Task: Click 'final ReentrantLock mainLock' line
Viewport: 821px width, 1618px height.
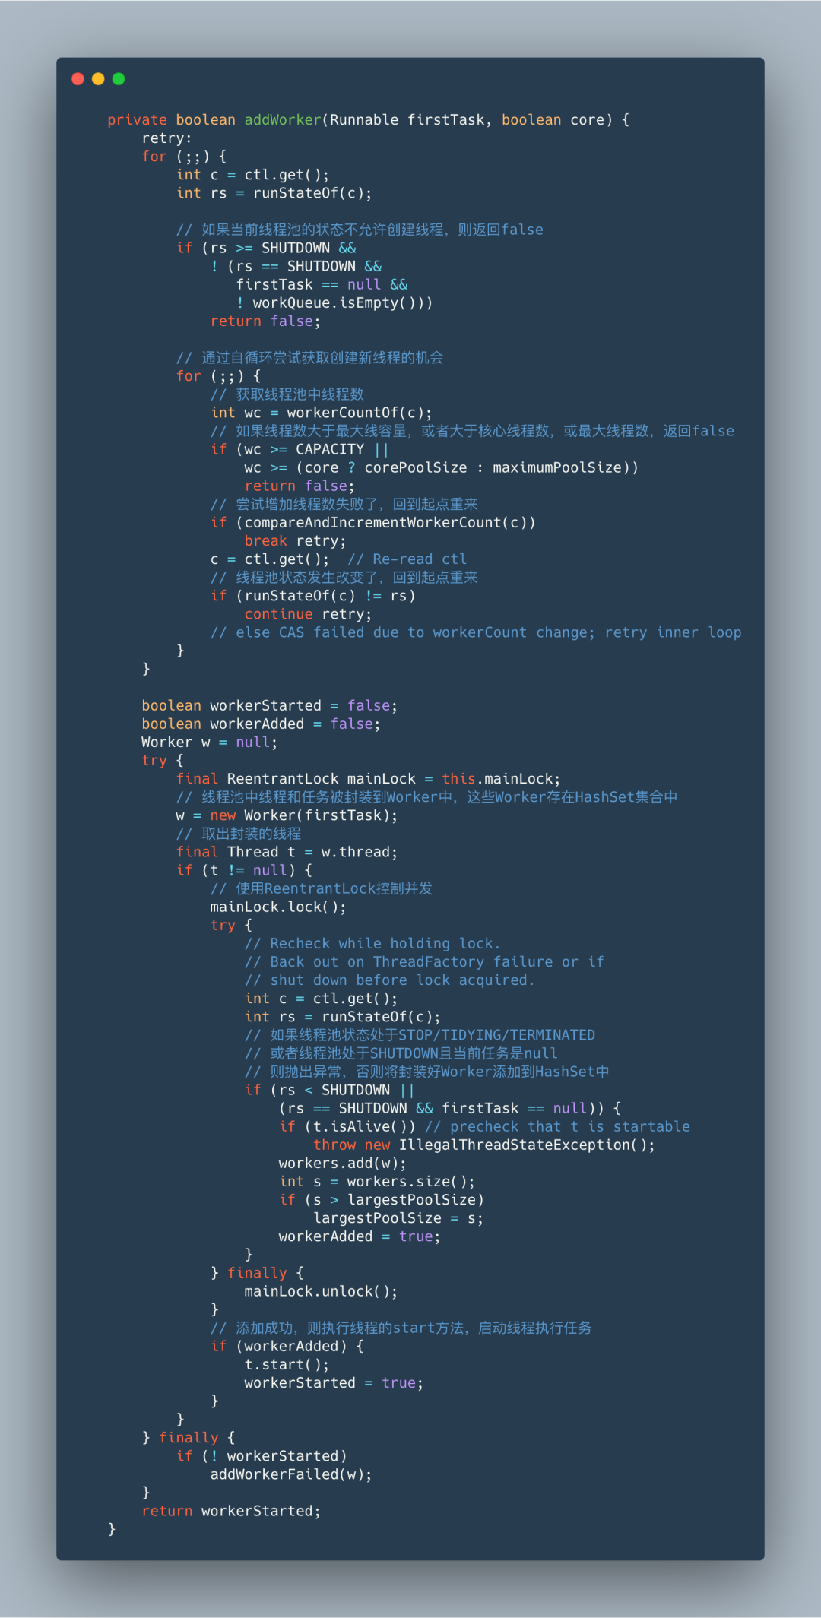Action: pos(369,778)
